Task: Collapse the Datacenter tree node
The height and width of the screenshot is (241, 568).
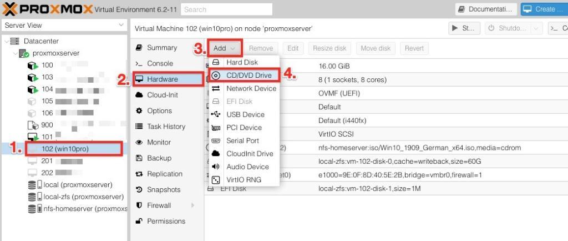Action: click(7, 41)
